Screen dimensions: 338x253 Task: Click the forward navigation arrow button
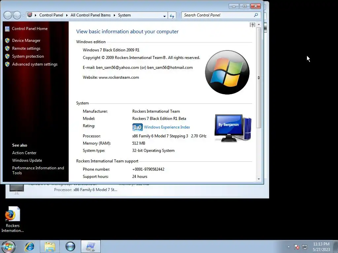pyautogui.click(x=17, y=15)
